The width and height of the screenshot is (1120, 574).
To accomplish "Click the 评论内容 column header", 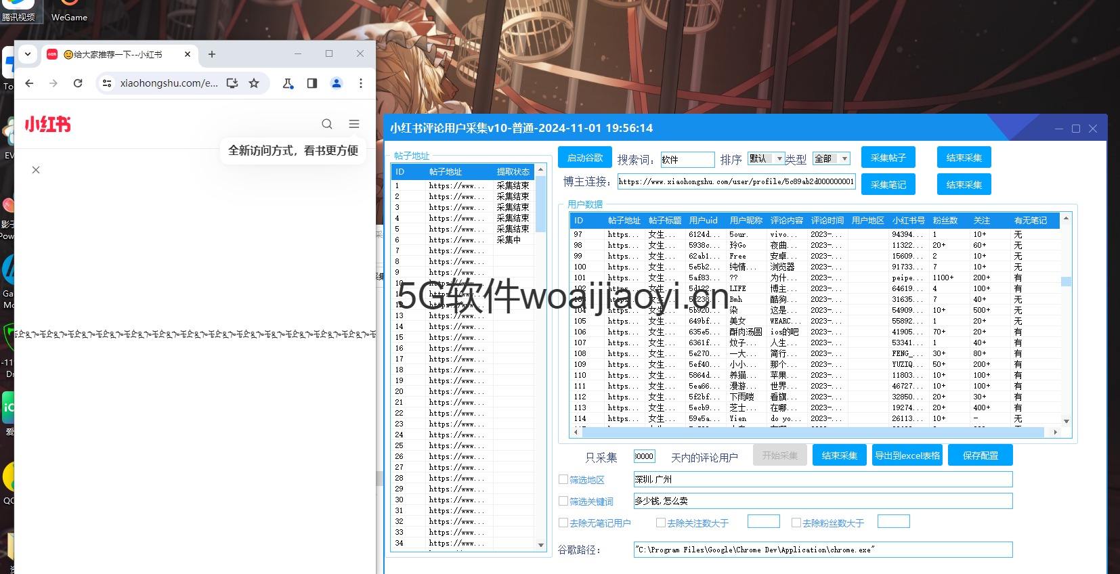I will pyautogui.click(x=787, y=221).
